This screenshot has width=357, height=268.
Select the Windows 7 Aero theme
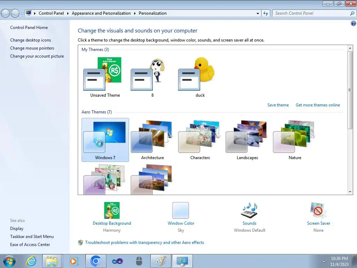pos(105,140)
